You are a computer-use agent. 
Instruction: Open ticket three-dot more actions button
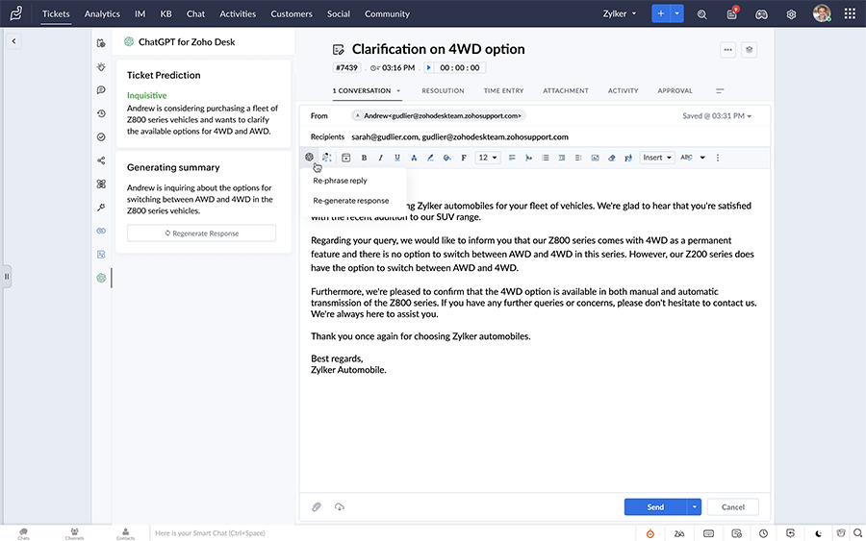point(728,50)
